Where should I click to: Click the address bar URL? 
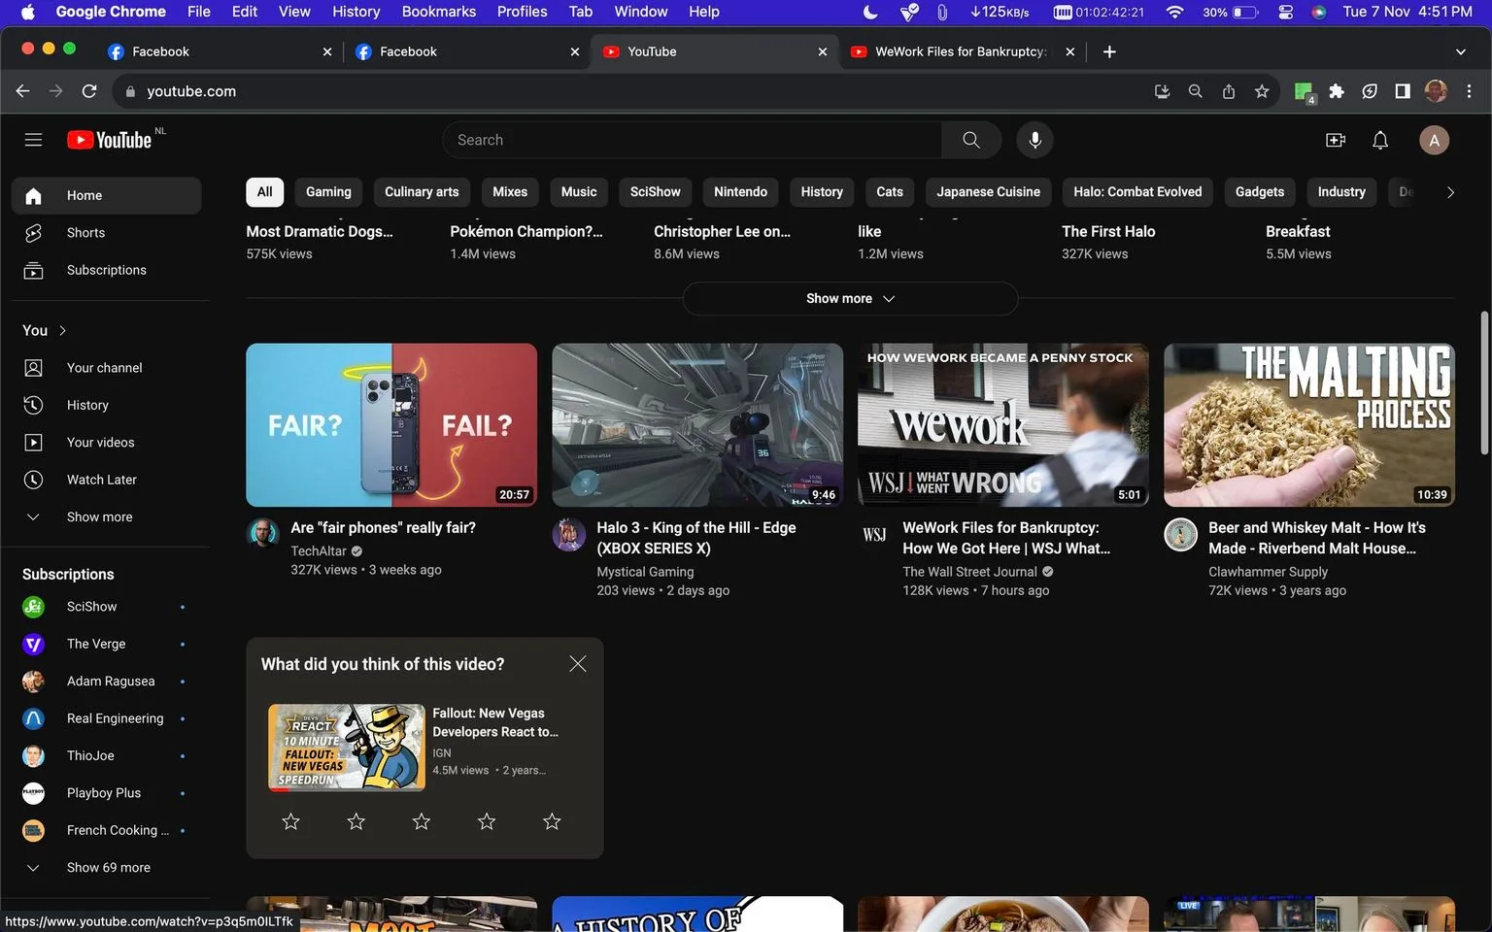[x=191, y=91]
